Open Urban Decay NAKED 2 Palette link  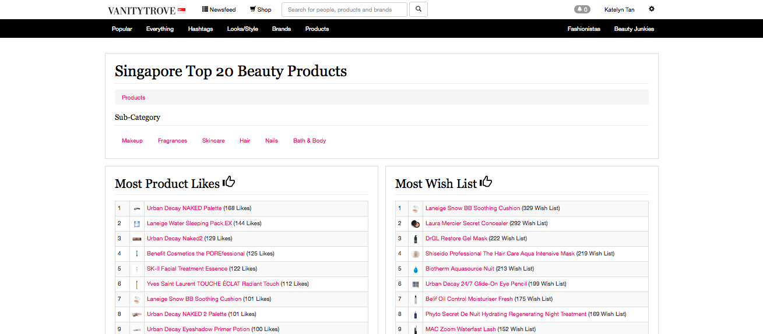187,314
